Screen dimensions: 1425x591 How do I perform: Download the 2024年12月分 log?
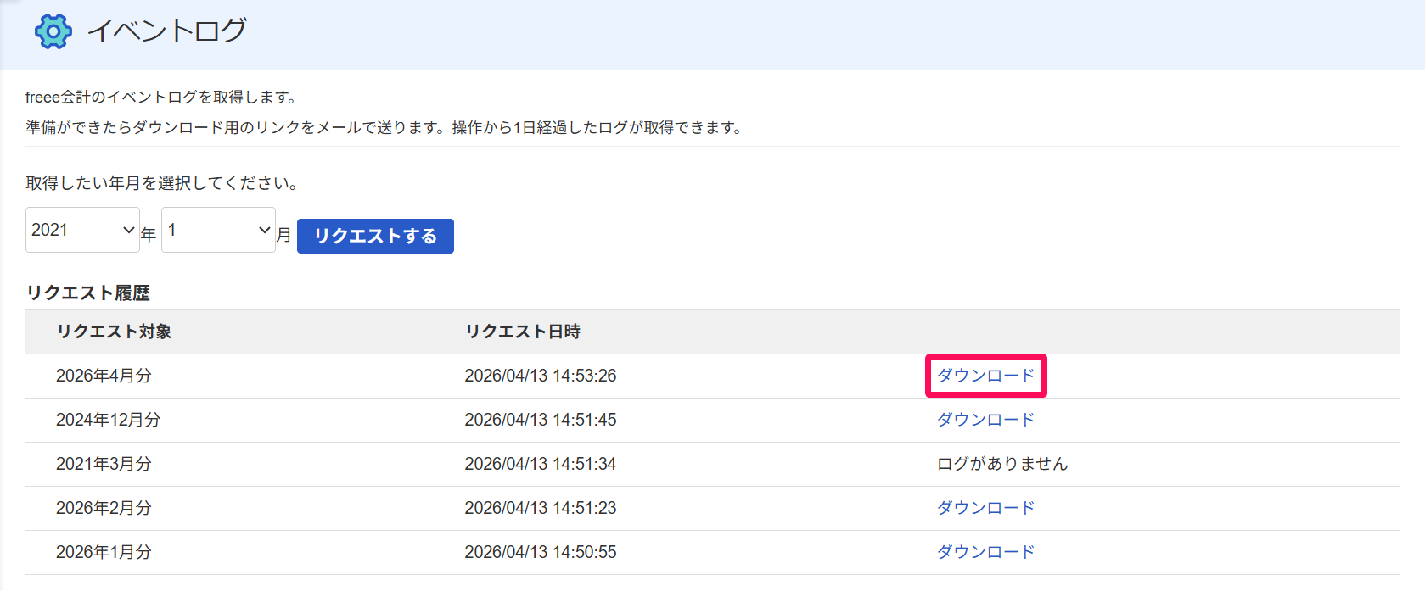point(985,420)
